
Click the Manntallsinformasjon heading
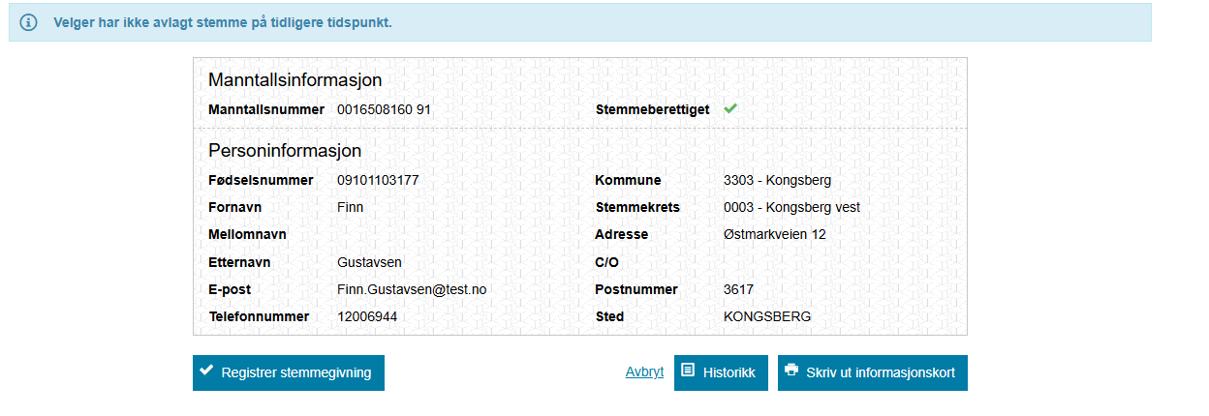[294, 80]
